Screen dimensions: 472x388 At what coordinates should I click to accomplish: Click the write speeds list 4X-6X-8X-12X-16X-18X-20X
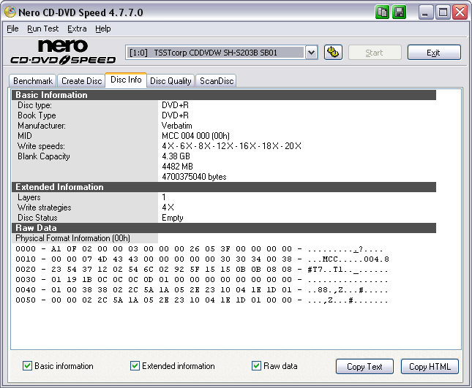[231, 146]
